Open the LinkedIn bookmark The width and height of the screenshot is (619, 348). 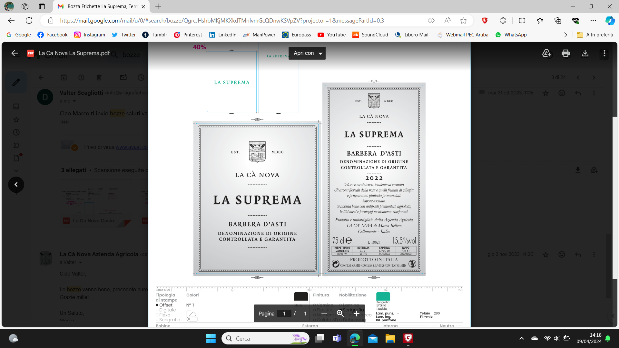pos(223,35)
